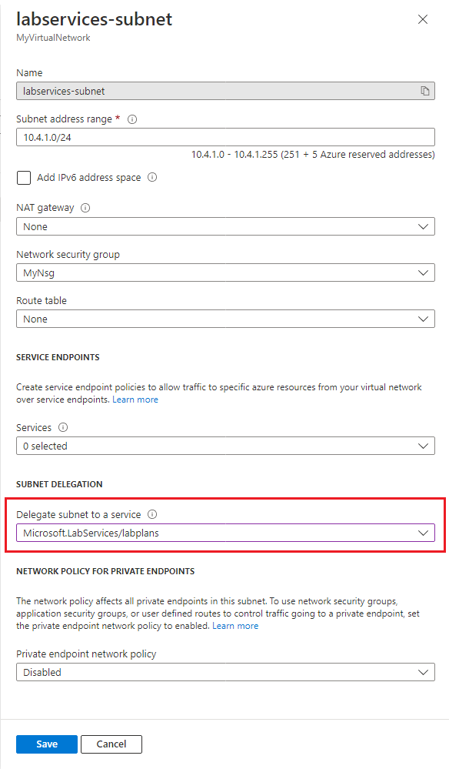
Task: Open Learn more about service endpoints
Action: 135,399
